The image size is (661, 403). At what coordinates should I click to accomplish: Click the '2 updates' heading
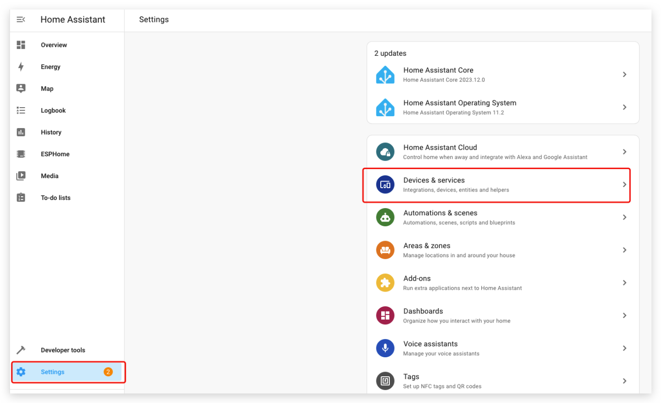(x=390, y=53)
